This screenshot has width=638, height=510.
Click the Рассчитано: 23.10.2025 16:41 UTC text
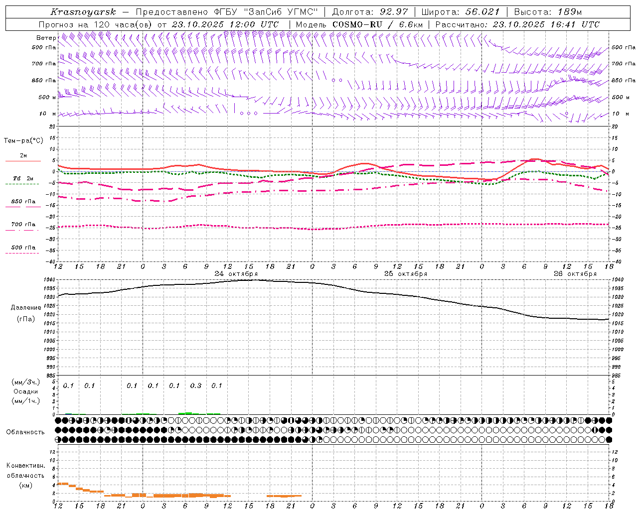point(517,24)
